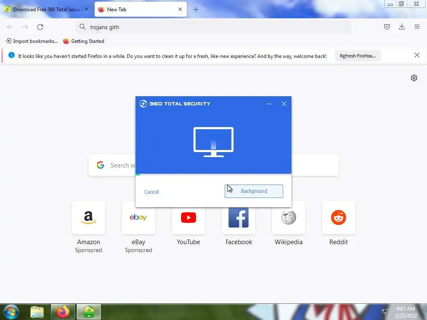Image resolution: width=427 pixels, height=320 pixels.
Task: Cancel the 360 Total Security installation
Action: (151, 192)
